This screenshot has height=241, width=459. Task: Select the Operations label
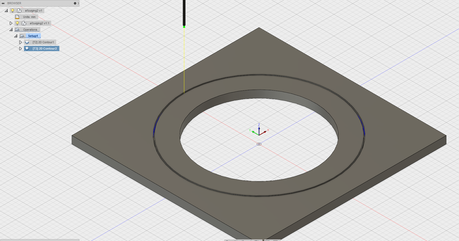pos(30,30)
